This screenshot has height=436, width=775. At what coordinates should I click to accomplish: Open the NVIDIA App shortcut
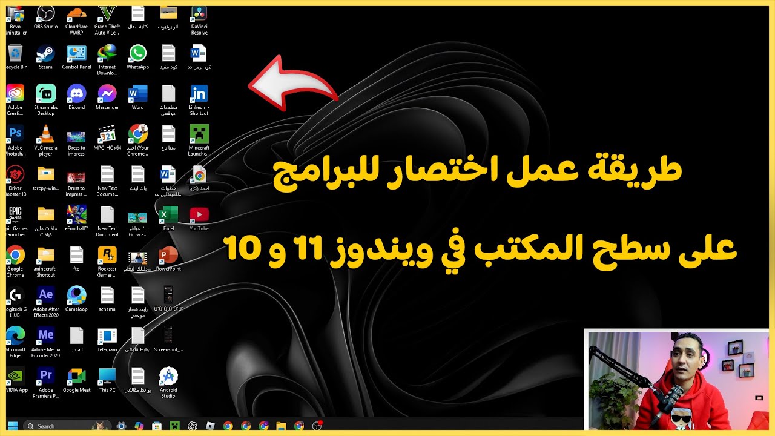point(15,380)
